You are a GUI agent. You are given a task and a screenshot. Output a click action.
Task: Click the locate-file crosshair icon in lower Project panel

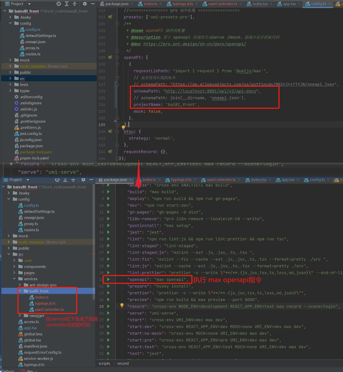(x=57, y=180)
